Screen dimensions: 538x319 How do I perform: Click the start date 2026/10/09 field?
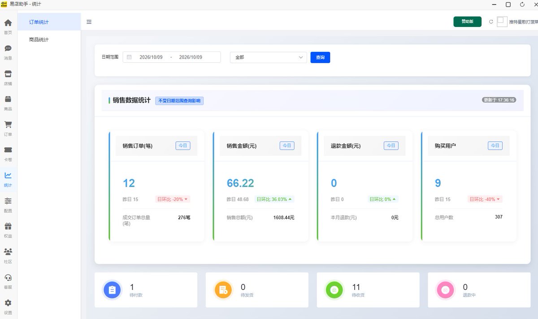click(151, 57)
